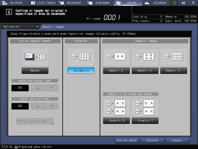Increase Ancho horizontal with up arrow

pyautogui.click(x=38, y=88)
